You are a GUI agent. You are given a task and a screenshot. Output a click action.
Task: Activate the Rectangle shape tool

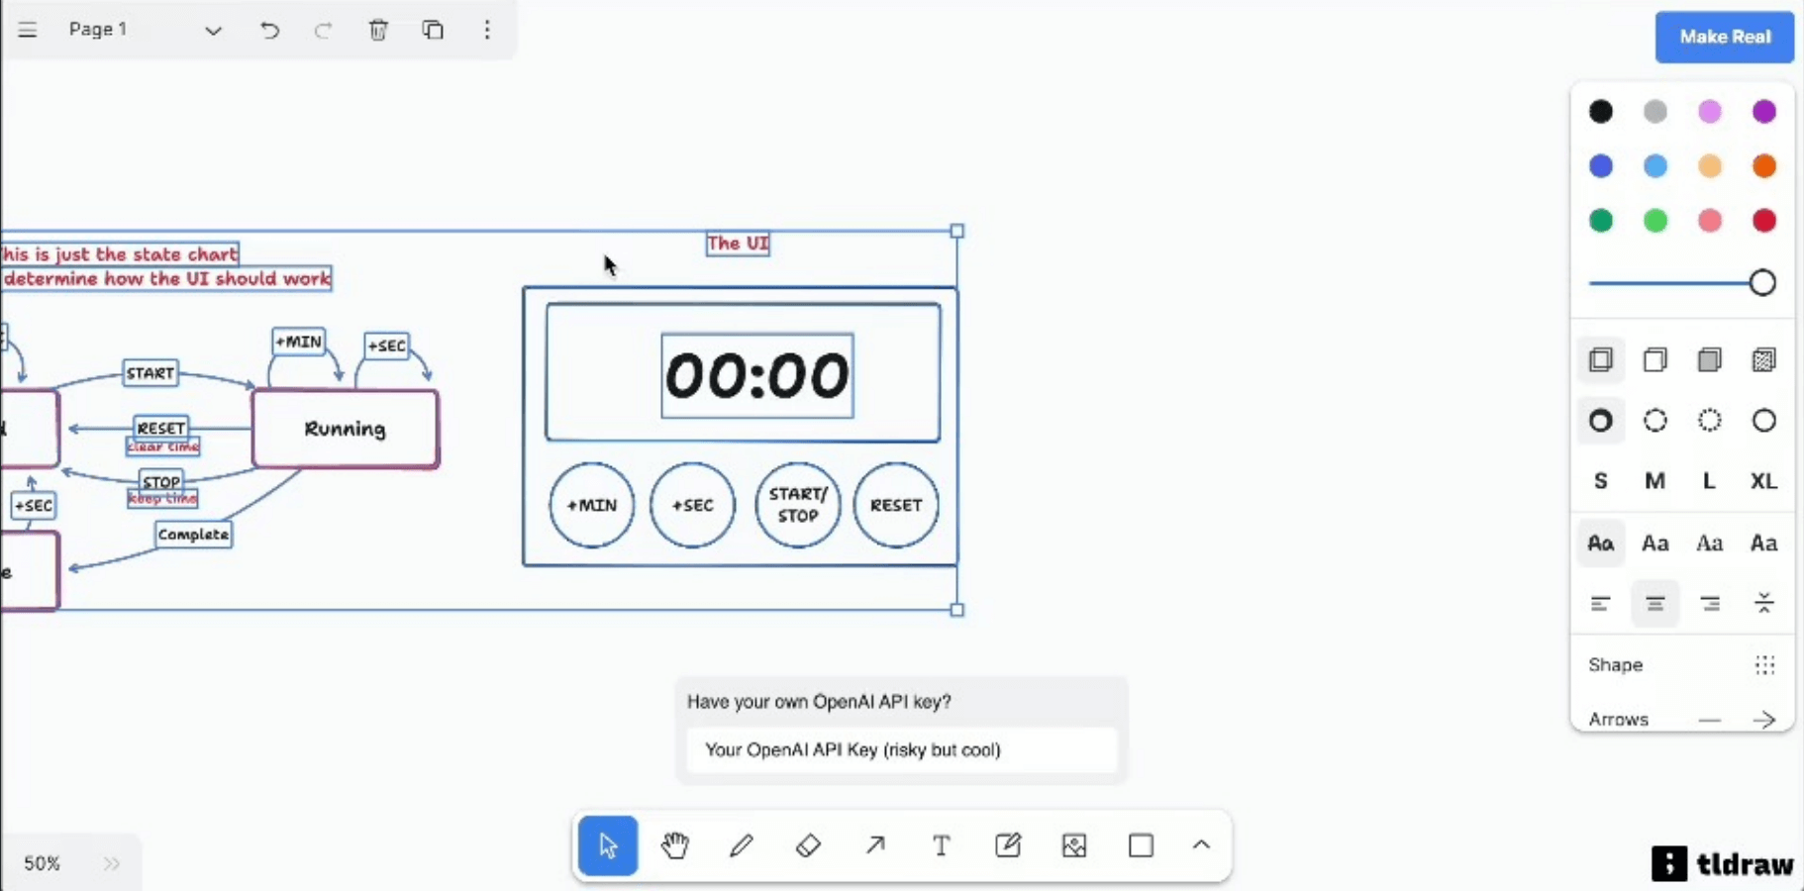[x=1141, y=845]
